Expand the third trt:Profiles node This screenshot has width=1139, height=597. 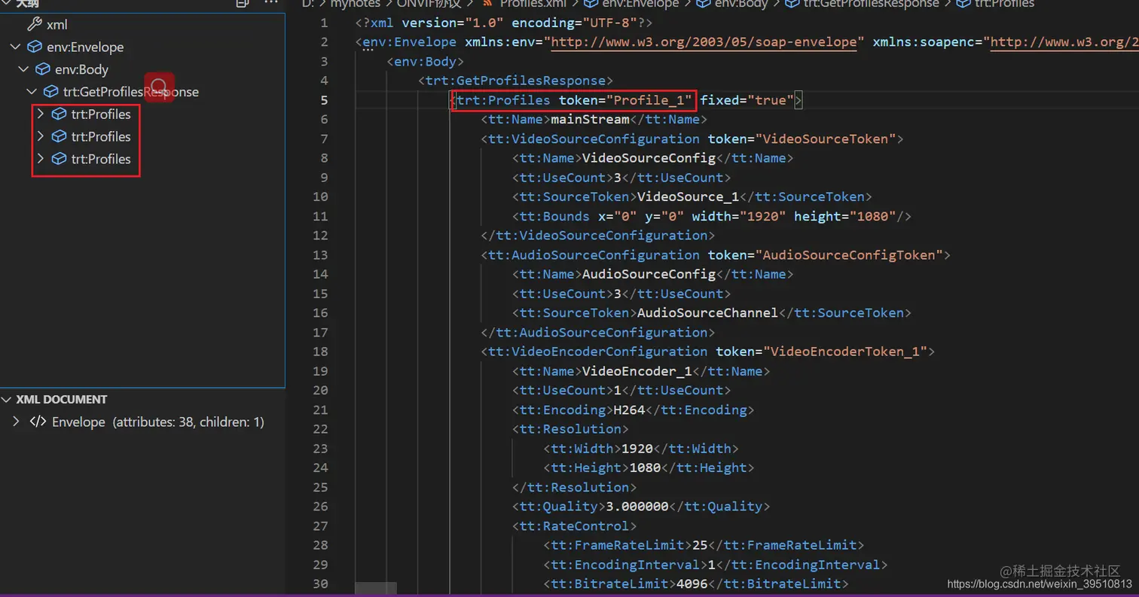click(41, 159)
